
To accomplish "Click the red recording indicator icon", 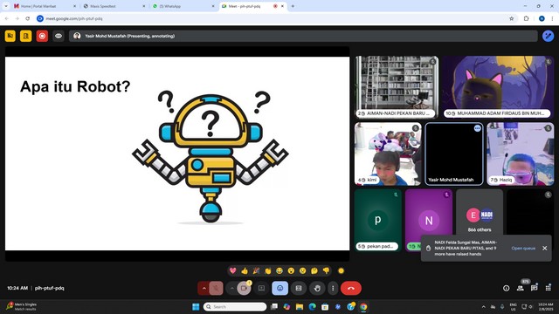I will coord(42,36).
